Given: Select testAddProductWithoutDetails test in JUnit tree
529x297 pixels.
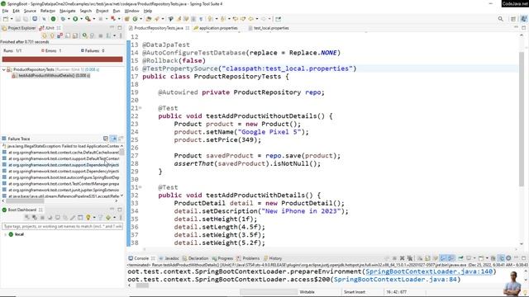Looking at the screenshot, I should tap(50, 75).
